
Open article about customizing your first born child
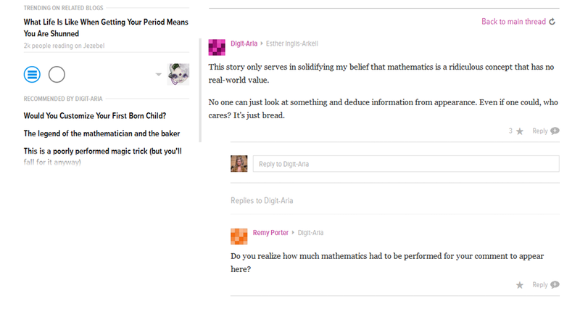[95, 116]
